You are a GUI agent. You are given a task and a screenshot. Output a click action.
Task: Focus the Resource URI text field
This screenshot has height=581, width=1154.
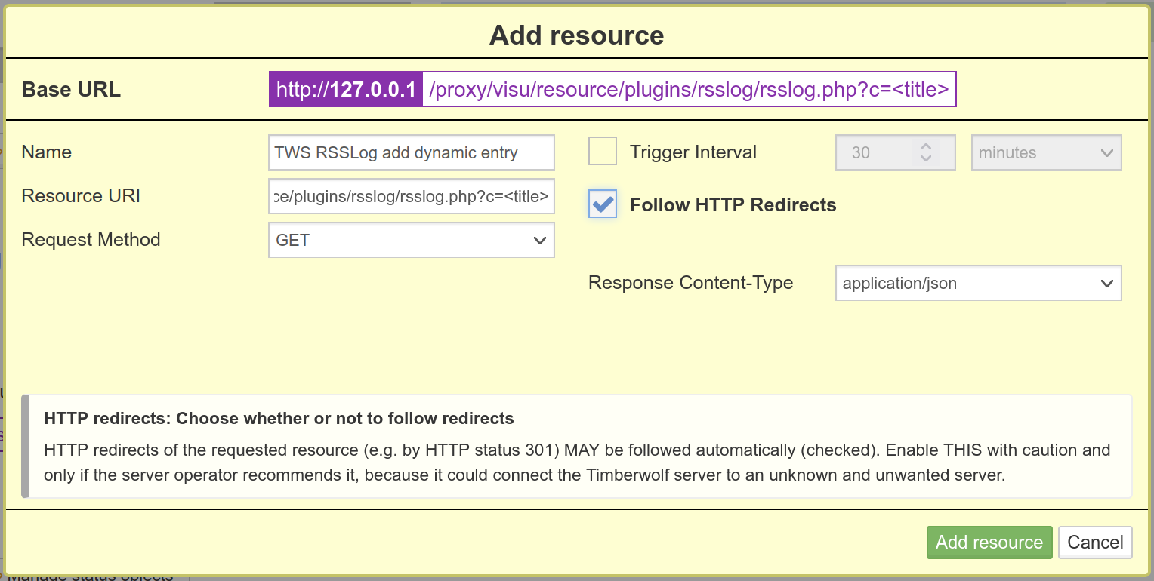pyautogui.click(x=412, y=196)
